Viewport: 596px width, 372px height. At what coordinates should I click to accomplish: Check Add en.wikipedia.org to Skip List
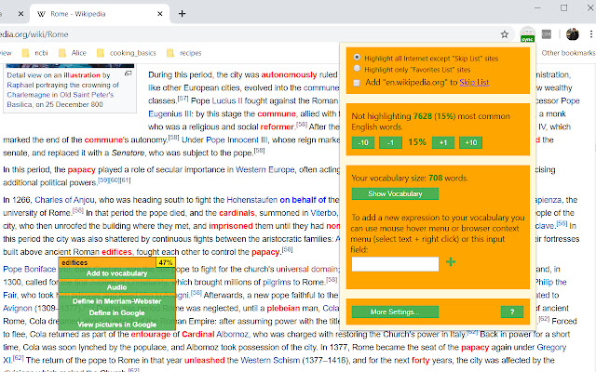357,83
